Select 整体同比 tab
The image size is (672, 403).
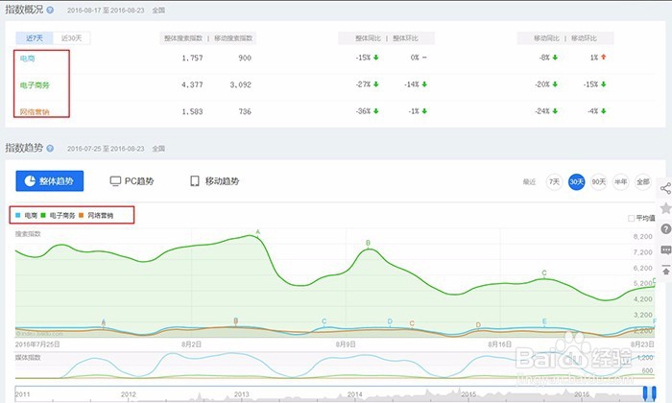(x=368, y=38)
